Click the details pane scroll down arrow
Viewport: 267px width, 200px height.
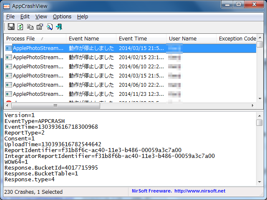point(259,182)
